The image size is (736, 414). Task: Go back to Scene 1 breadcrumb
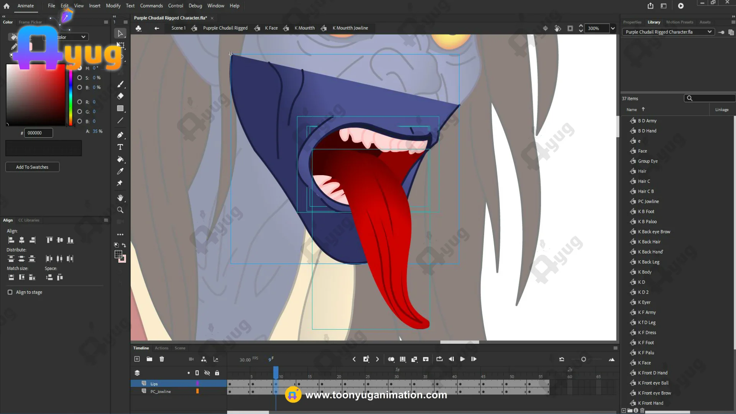178,28
